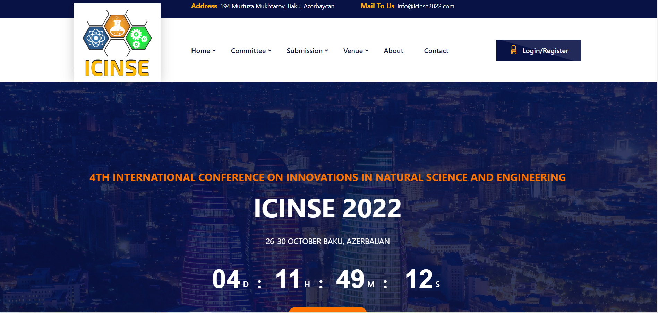
Task: Click the green gears hexagon in the logo
Action: point(138,38)
